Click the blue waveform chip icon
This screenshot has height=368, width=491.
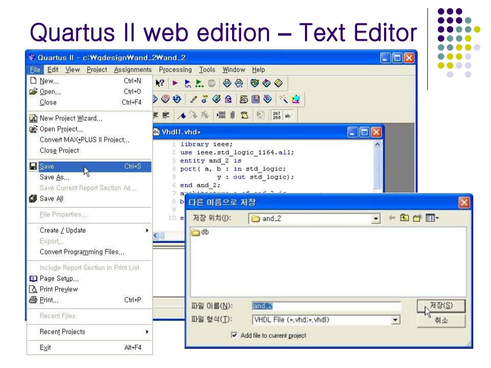177,99
